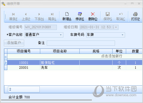Screen dimensions: 143x103
Task: Select the 前保险杠 item name cell
Action: tap(60, 63)
